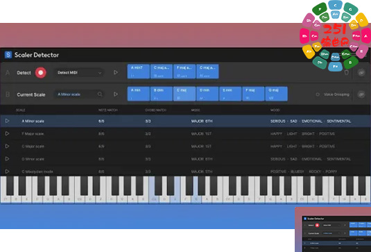Click the link icon at end of Detect row
The width and height of the screenshot is (371, 252).
[361, 72]
